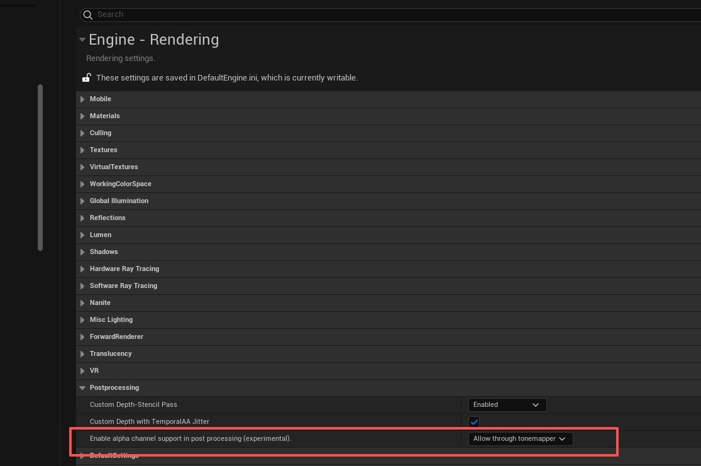Collapse the Postprocessing category
Image resolution: width=701 pixels, height=466 pixels.
coord(82,388)
